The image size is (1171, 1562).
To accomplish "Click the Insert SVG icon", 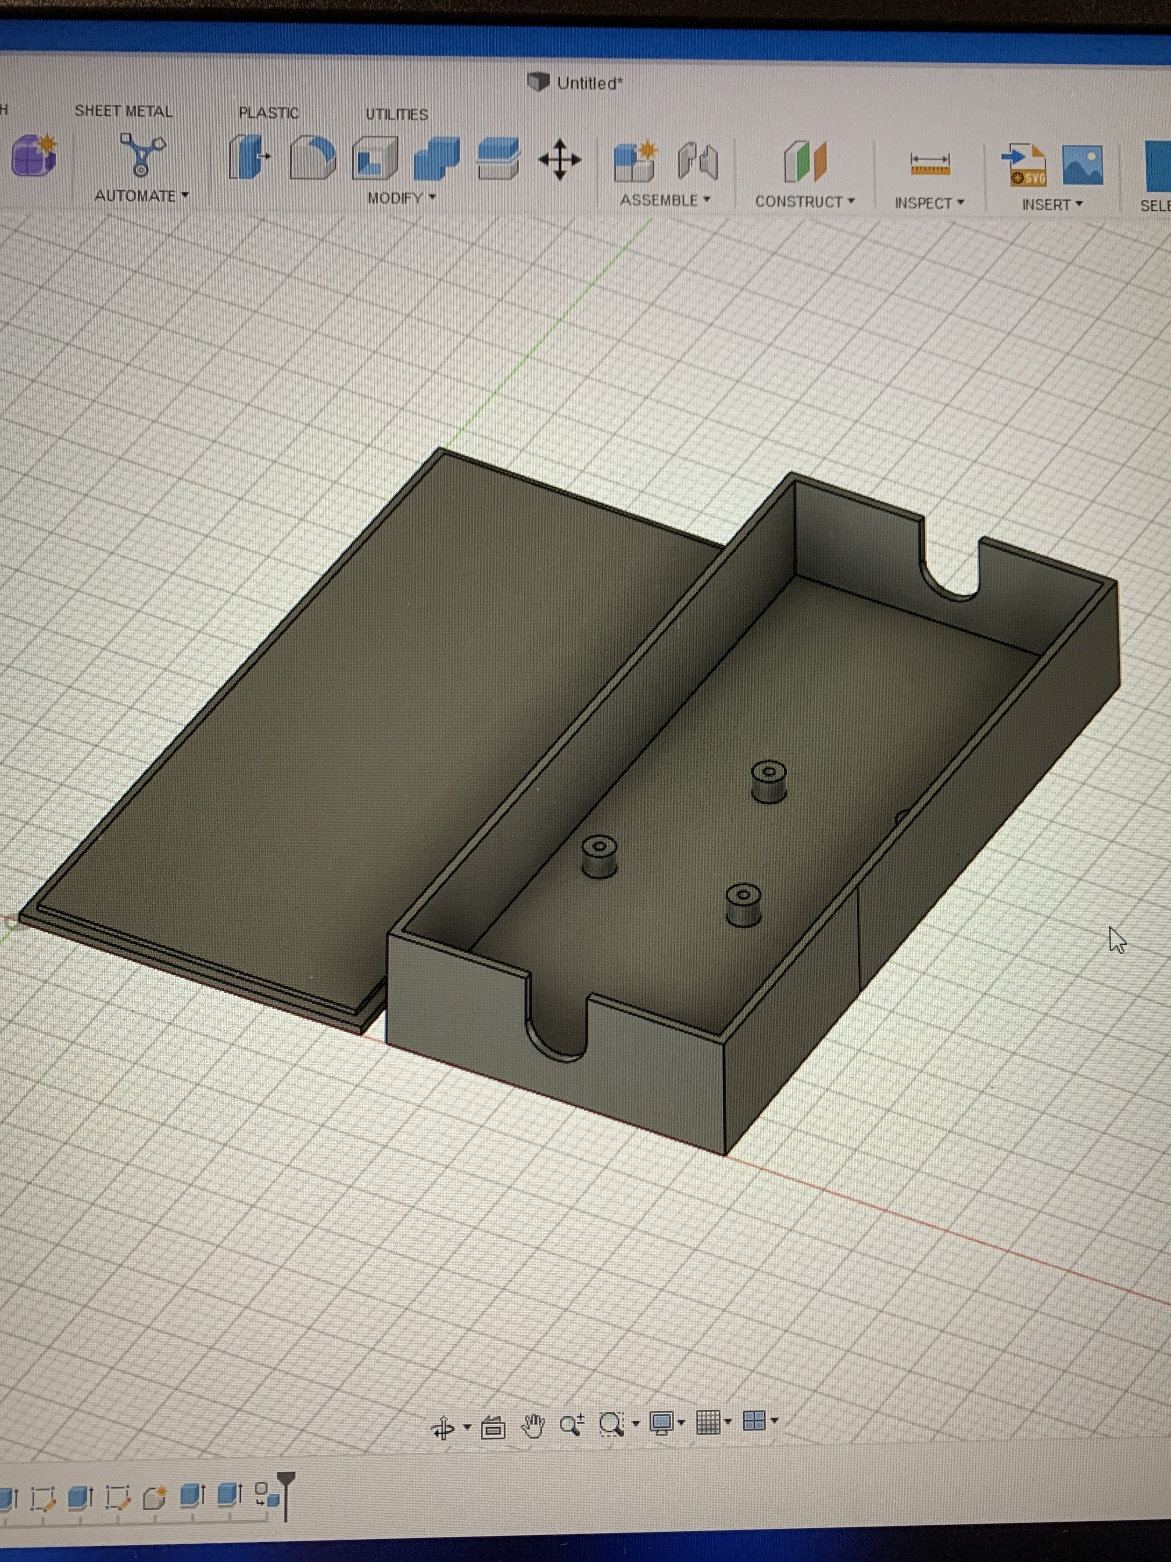I will point(1024,165).
